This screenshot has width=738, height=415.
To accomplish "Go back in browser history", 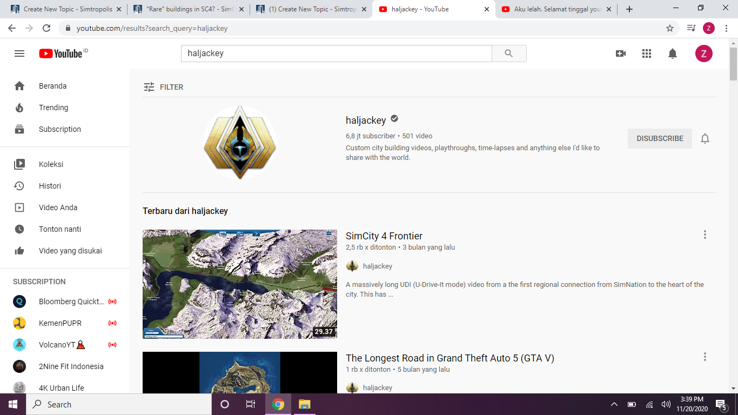I will click(12, 28).
